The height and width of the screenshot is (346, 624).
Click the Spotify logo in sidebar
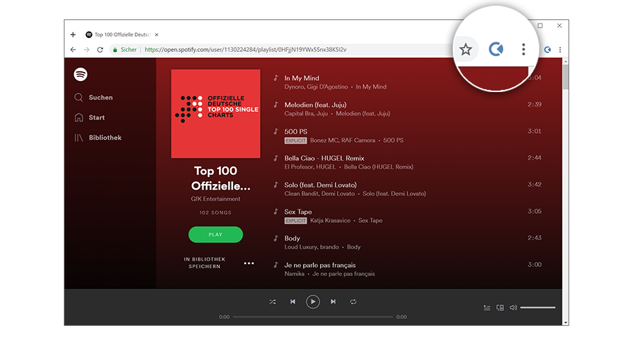pyautogui.click(x=80, y=74)
